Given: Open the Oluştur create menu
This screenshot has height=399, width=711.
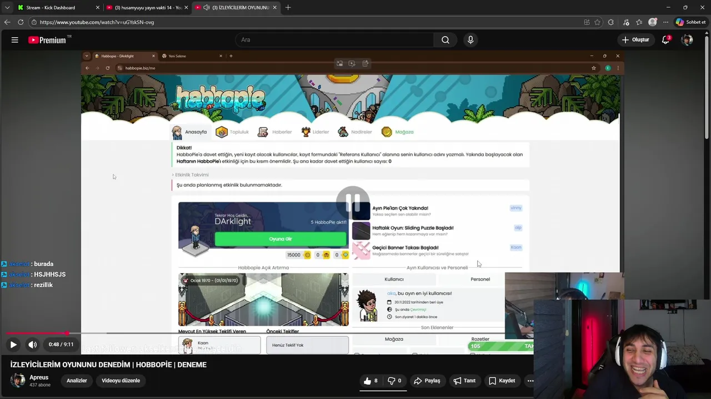Looking at the screenshot, I should (x=635, y=40).
